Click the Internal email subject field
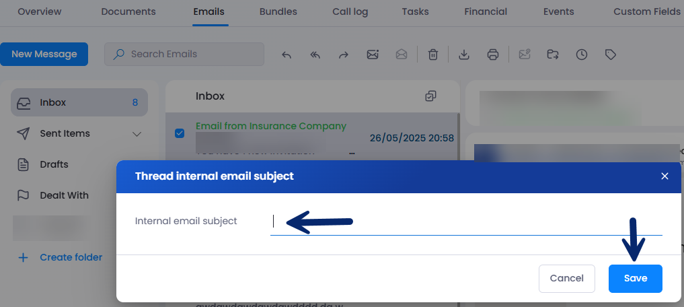Image resolution: width=684 pixels, height=307 pixels. pos(465,221)
